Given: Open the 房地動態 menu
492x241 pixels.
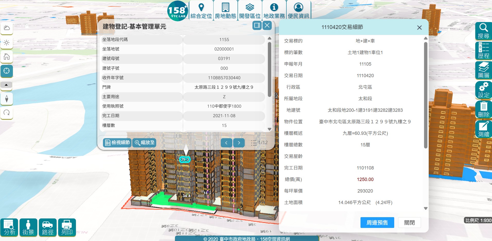Looking at the screenshot, I should (x=225, y=10).
